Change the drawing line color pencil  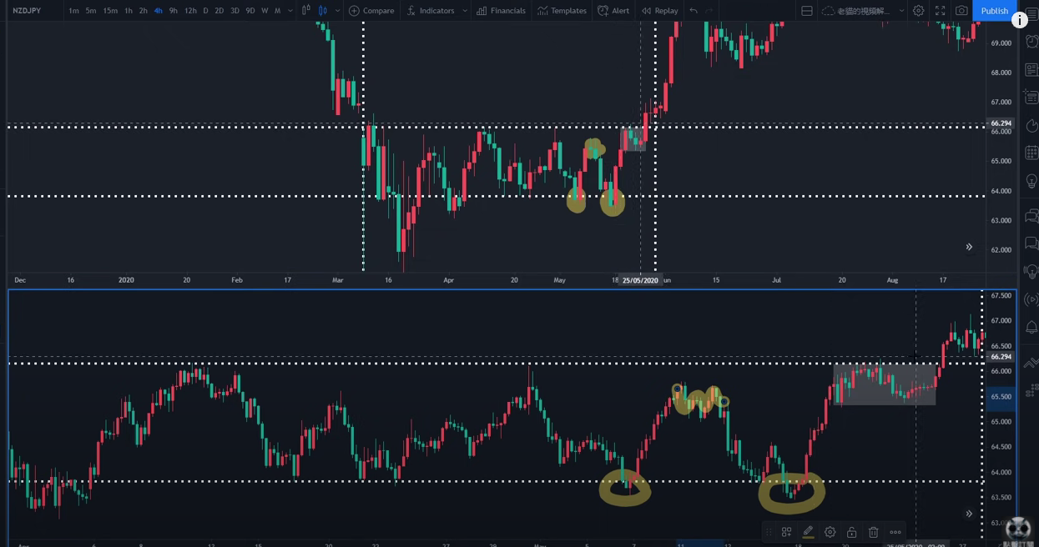[808, 532]
